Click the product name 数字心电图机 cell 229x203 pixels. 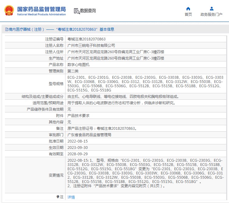point(79,65)
